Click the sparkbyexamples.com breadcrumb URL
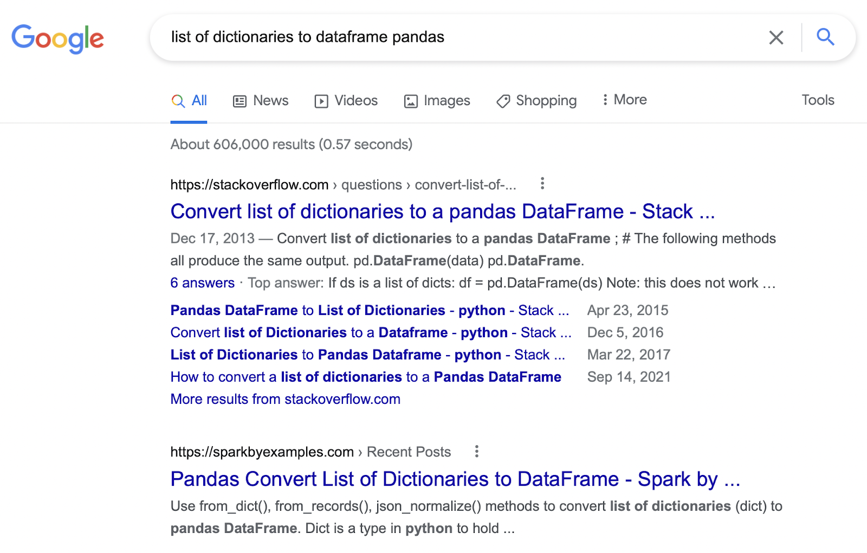Screen dimensions: 867x553 [310, 452]
